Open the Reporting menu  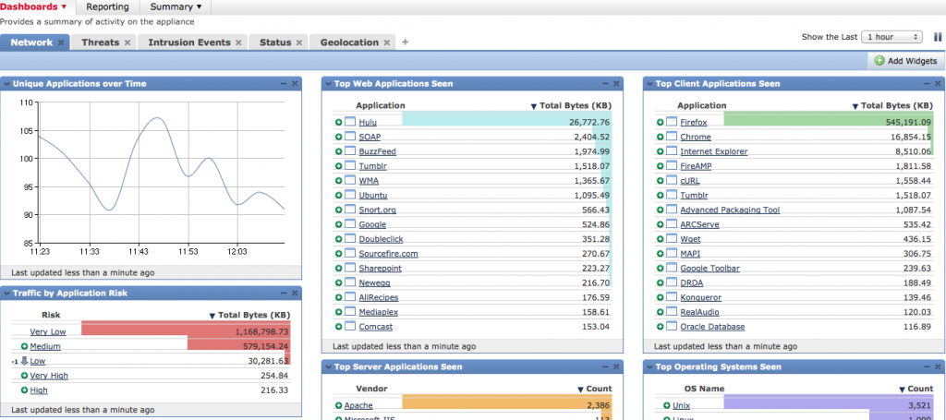coord(108,6)
